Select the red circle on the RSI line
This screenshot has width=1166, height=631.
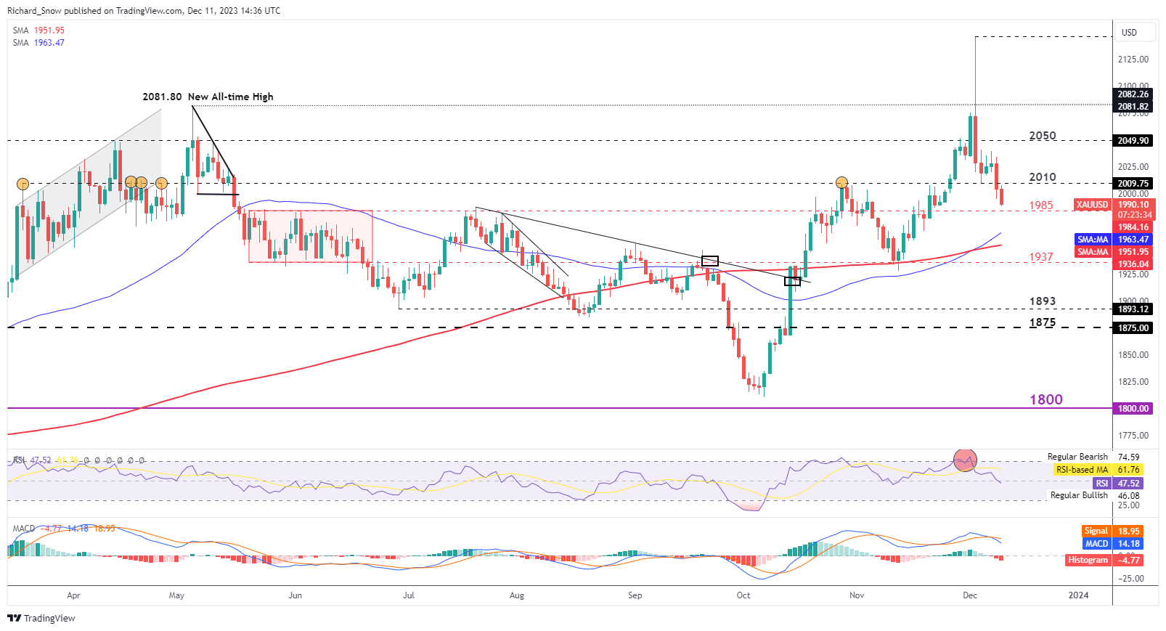point(965,460)
